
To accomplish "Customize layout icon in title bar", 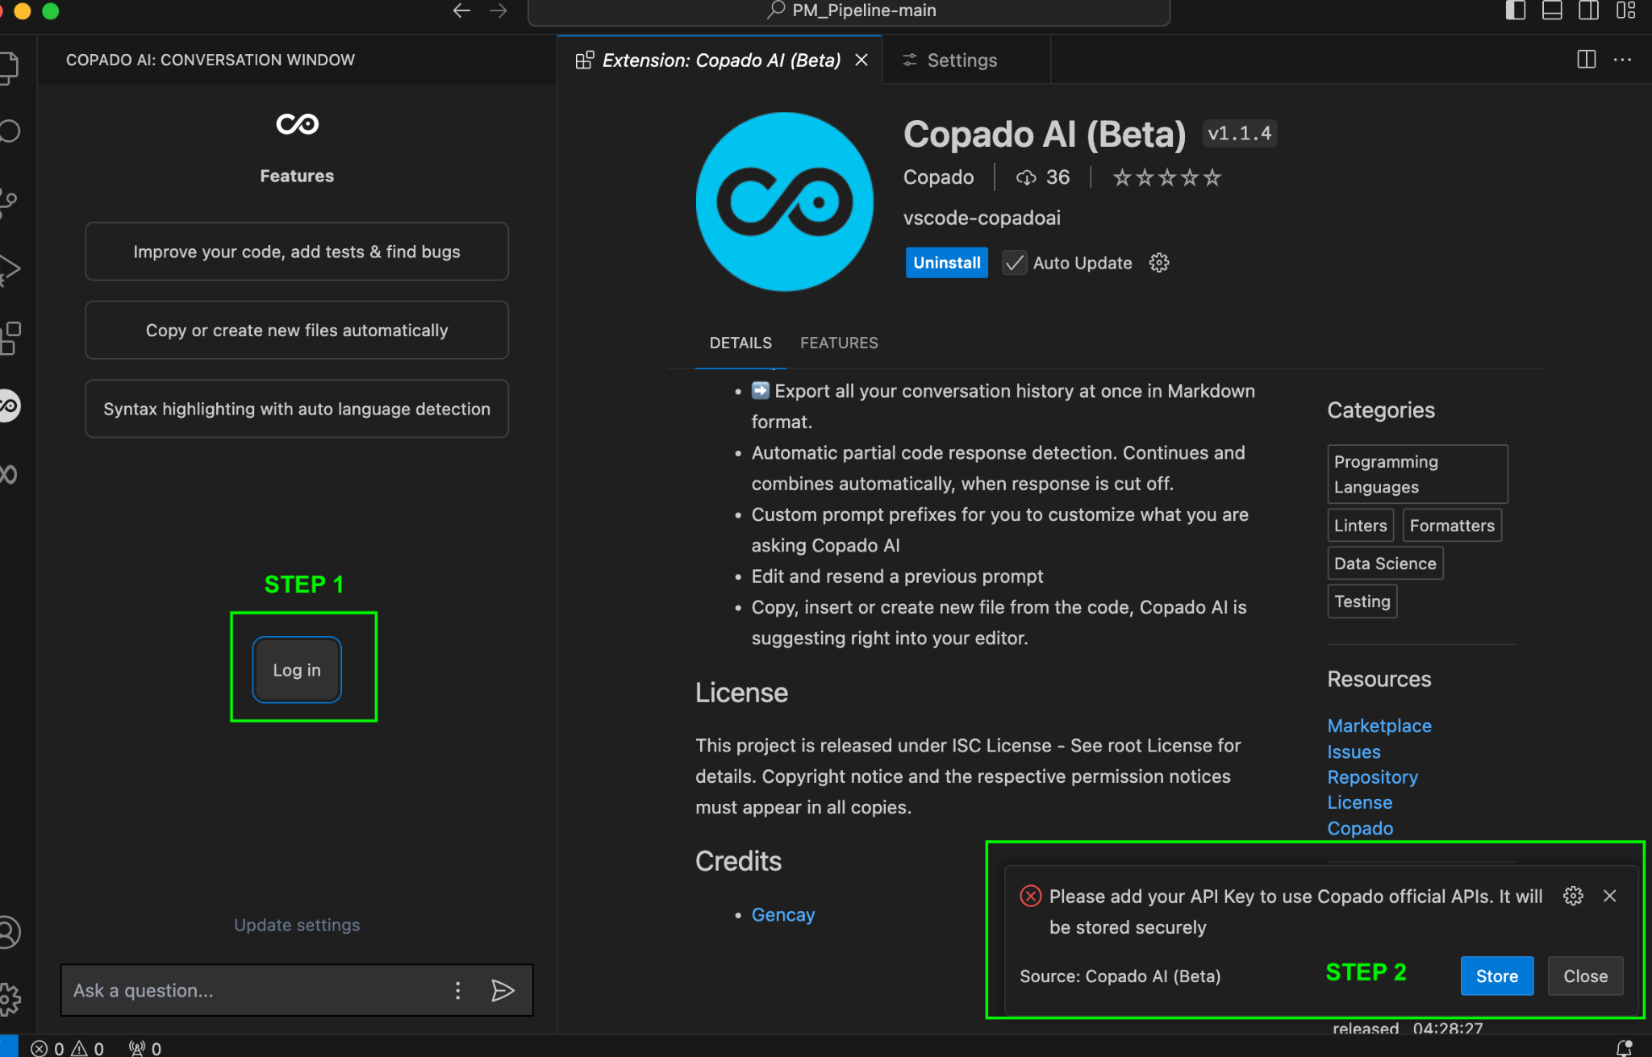I will click(x=1626, y=10).
